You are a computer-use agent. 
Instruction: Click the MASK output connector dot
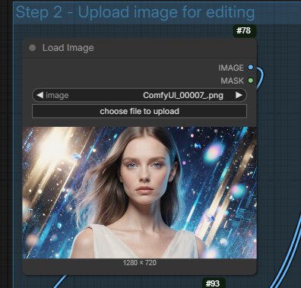251,81
